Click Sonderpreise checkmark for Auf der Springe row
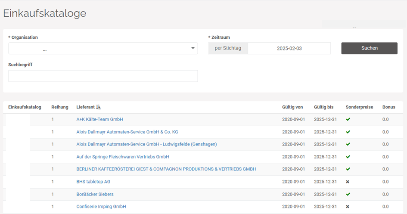The image size is (407, 214). 348,157
